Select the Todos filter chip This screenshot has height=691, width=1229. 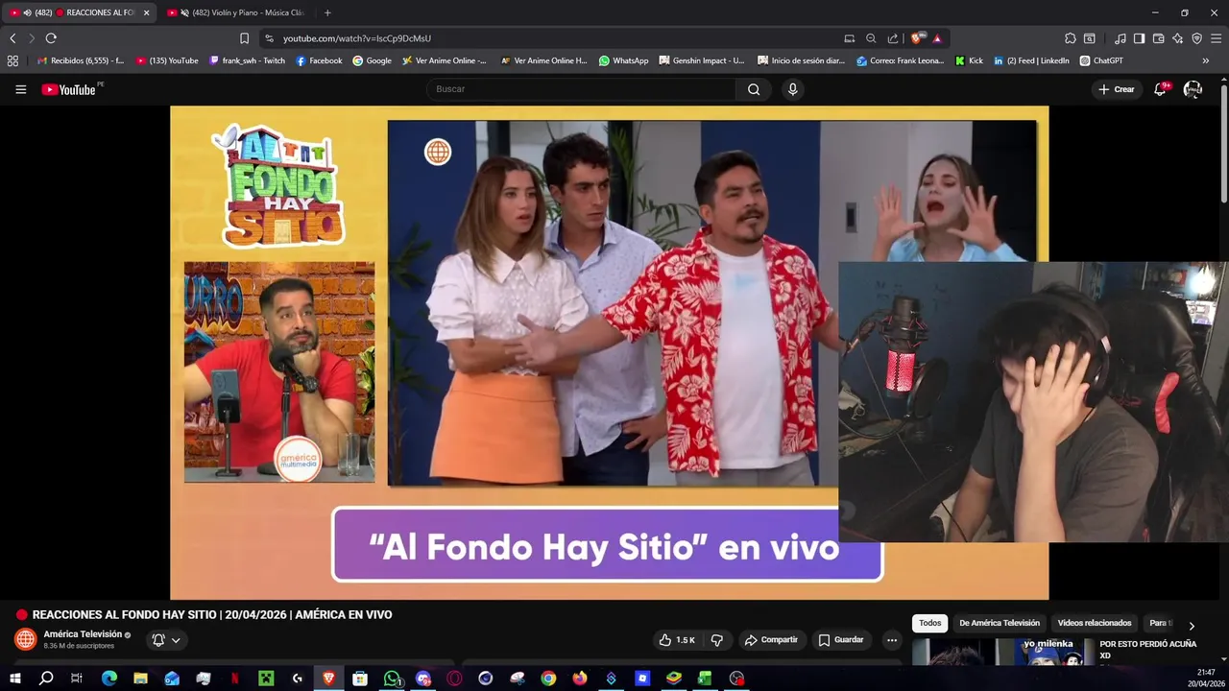click(929, 623)
